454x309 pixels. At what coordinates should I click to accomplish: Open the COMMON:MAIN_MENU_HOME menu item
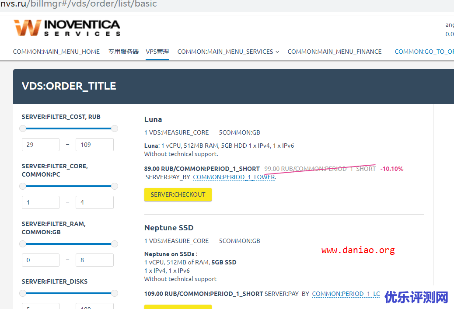pos(56,52)
